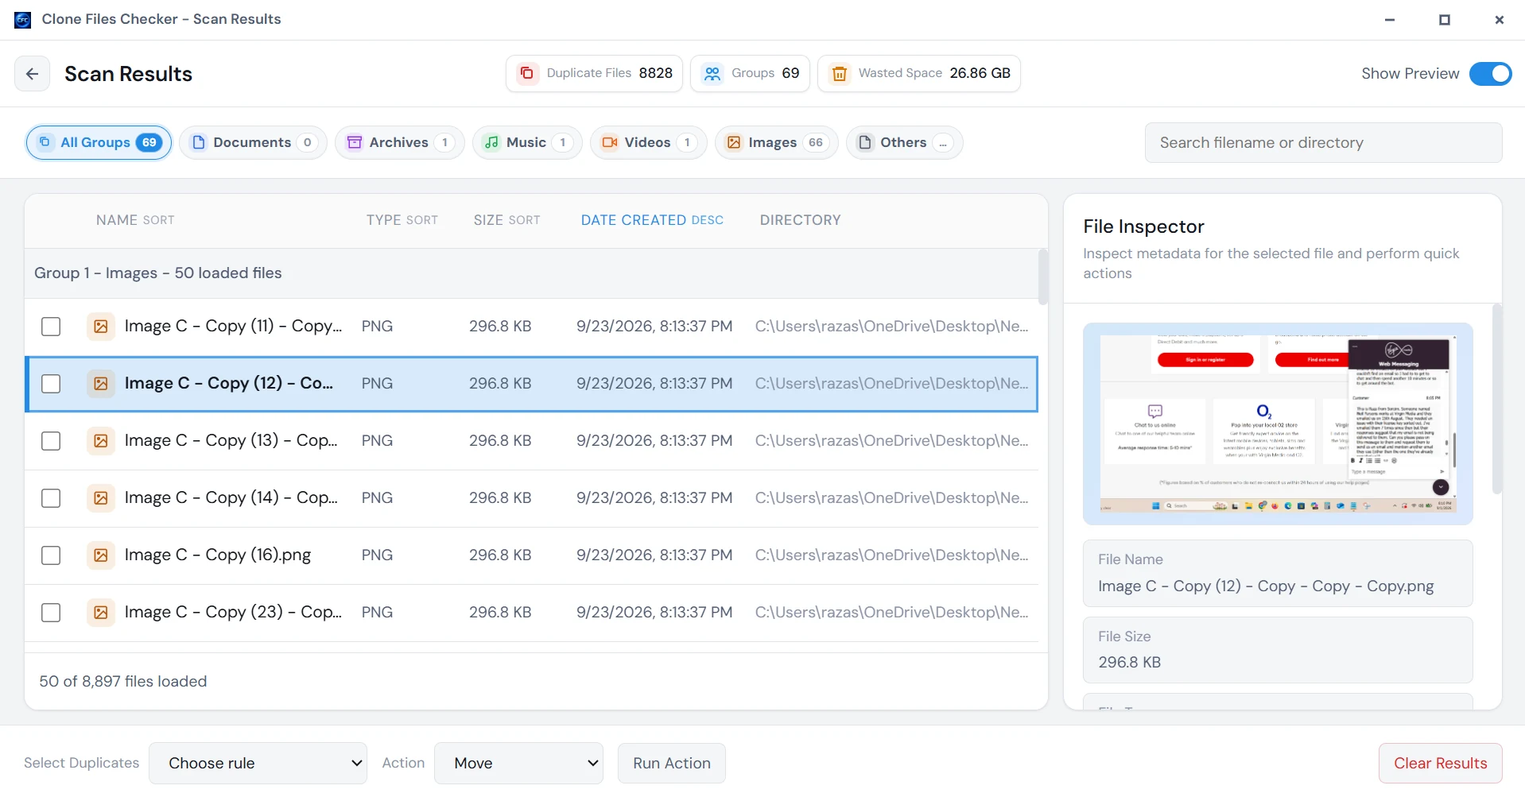
Task: Click the 50 of 8,897 files loaded text
Action: tap(123, 681)
